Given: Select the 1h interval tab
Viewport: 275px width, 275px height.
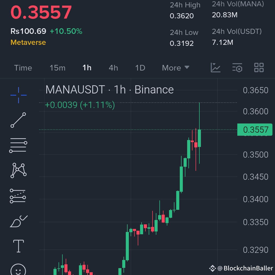Looking at the screenshot, I should pos(87,68).
